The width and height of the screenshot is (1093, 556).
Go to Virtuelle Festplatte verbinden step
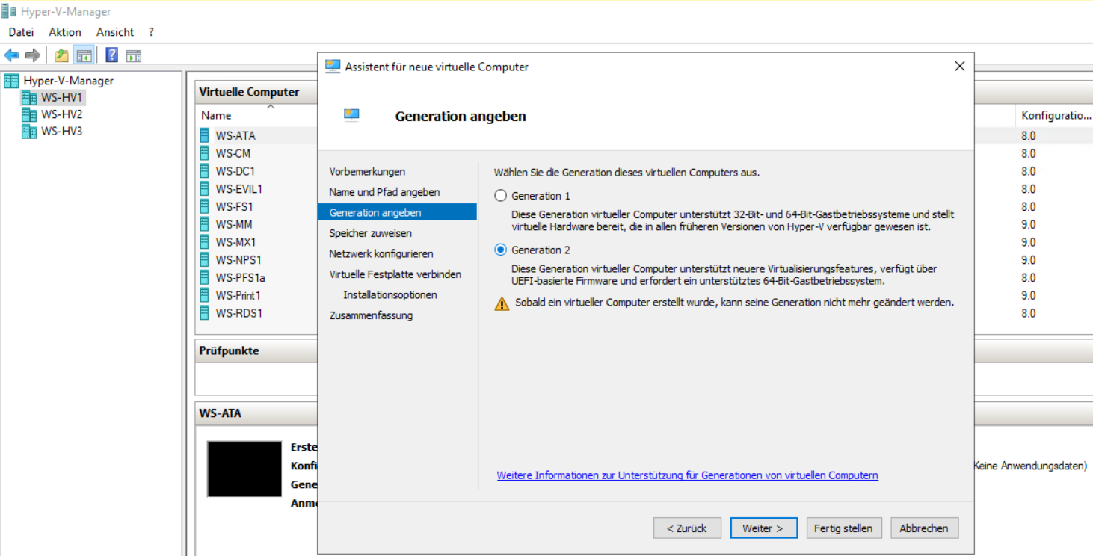point(395,274)
